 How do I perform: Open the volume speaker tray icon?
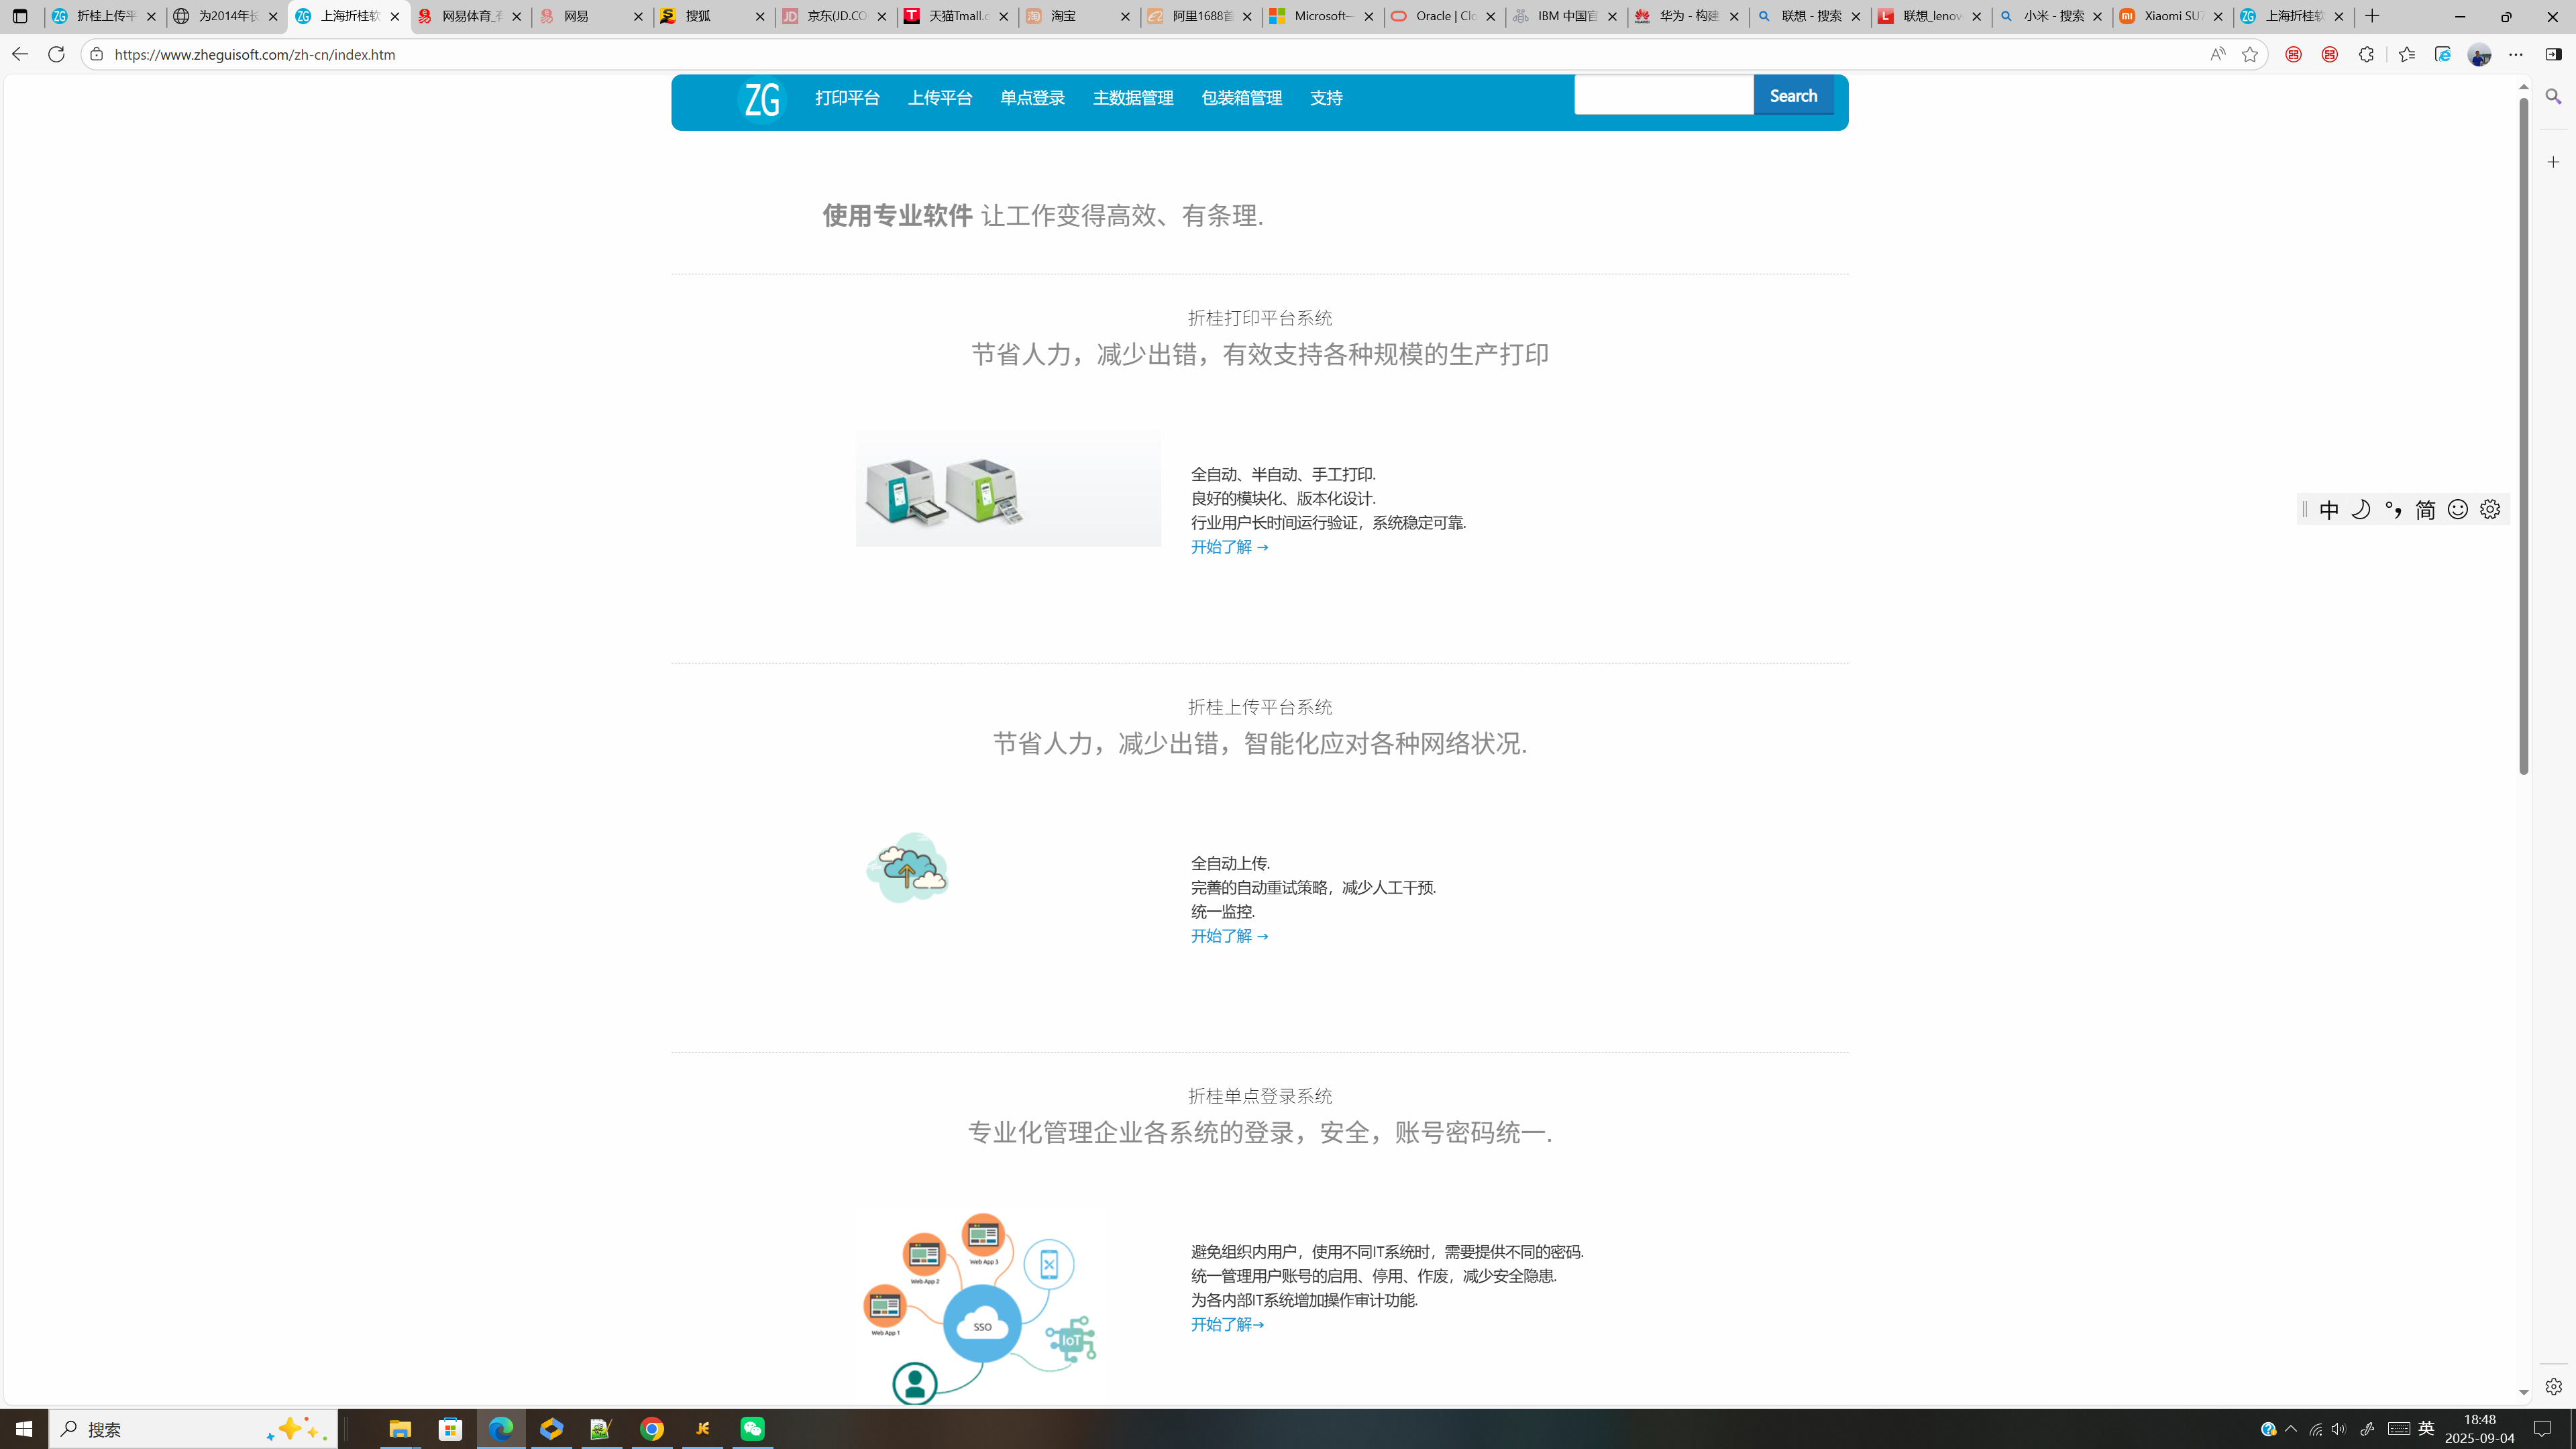pos(2338,1429)
